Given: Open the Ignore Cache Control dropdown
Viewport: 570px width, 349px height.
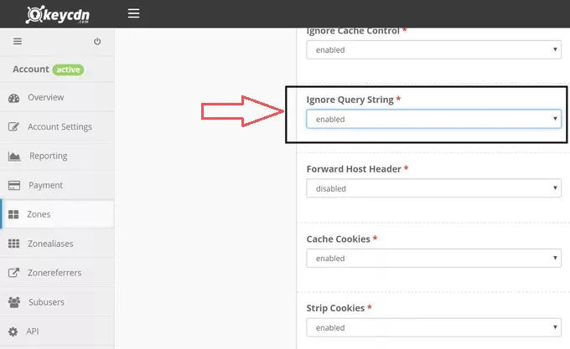Looking at the screenshot, I should pyautogui.click(x=433, y=50).
